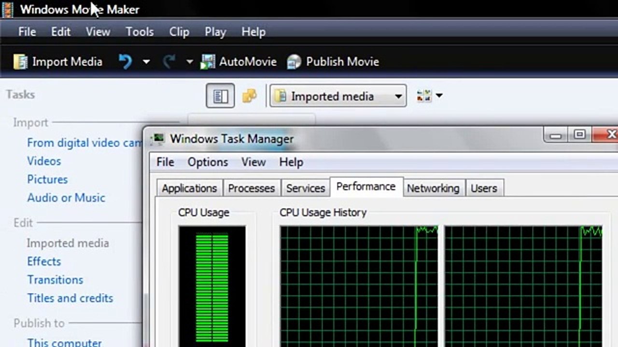This screenshot has width=618, height=347.
Task: Open the Clip menu
Action: [179, 32]
